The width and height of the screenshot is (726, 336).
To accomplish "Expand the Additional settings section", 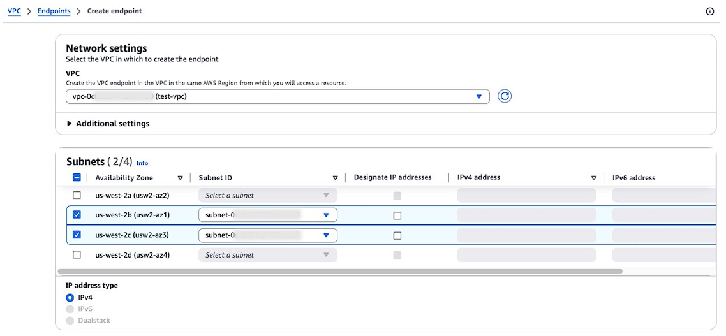I will [108, 124].
